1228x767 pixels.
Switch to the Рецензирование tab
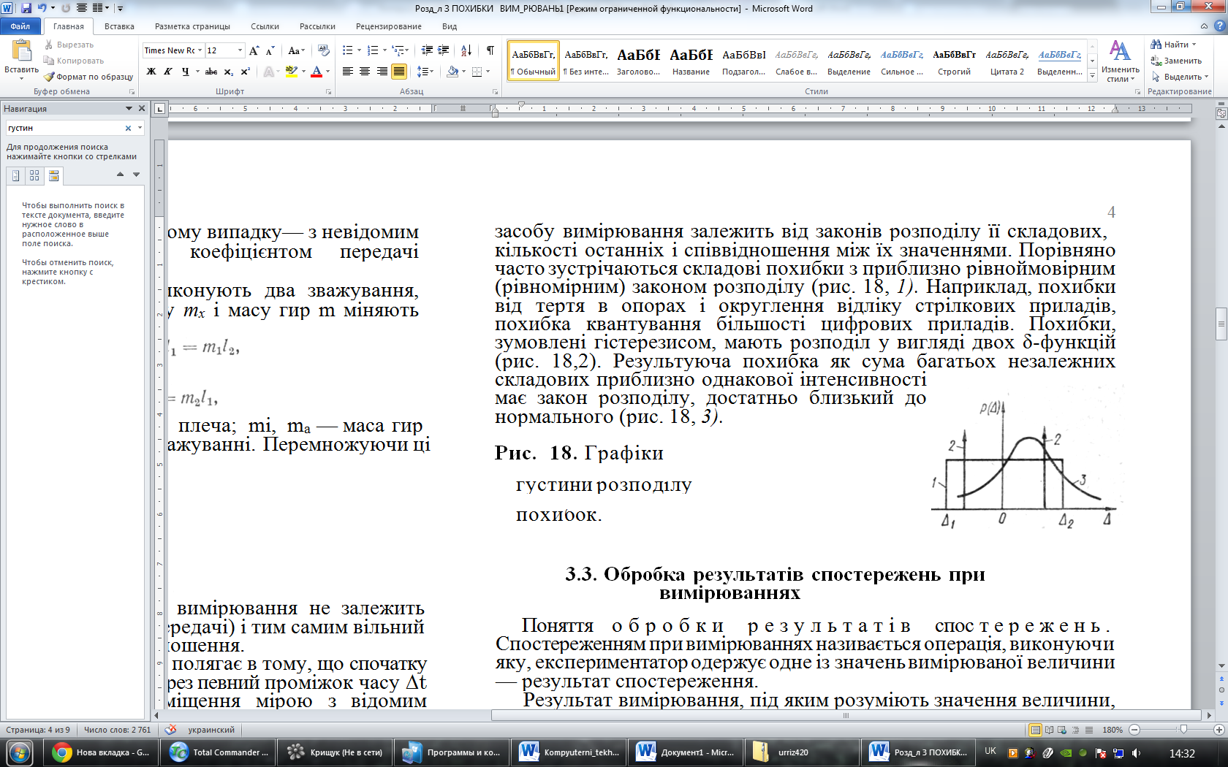[x=389, y=26]
